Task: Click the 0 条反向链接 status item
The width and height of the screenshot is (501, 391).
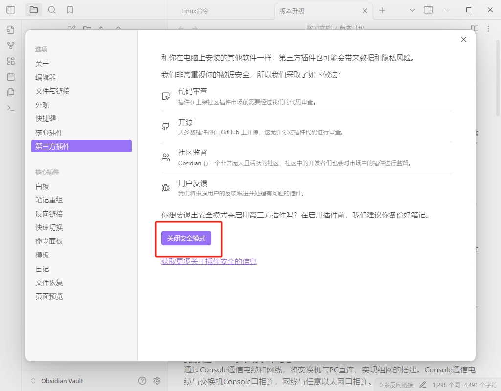Action: pos(395,384)
